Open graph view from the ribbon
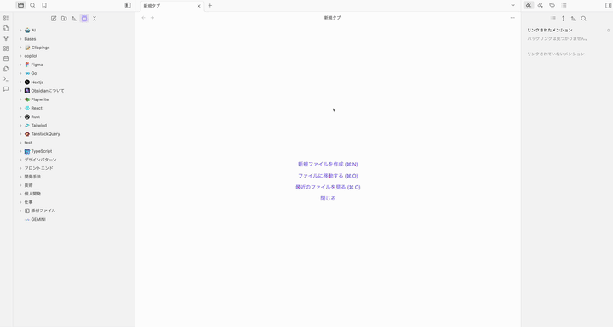 click(6, 38)
